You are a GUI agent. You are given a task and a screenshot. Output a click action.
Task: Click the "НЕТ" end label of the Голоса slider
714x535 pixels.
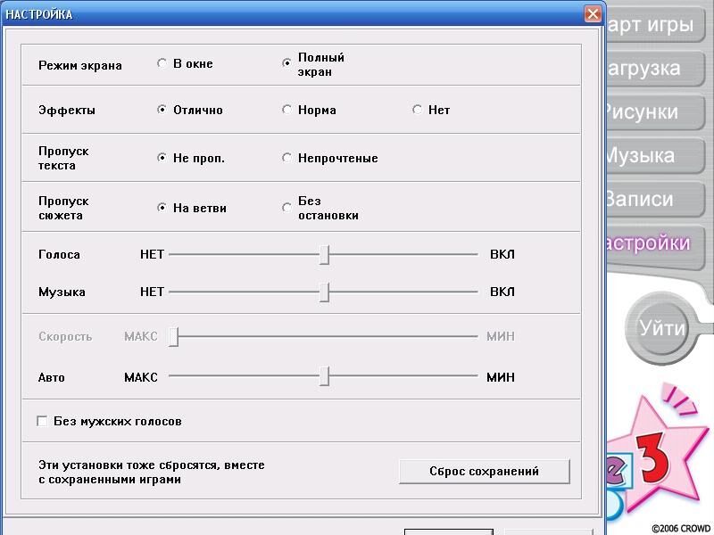tap(152, 254)
